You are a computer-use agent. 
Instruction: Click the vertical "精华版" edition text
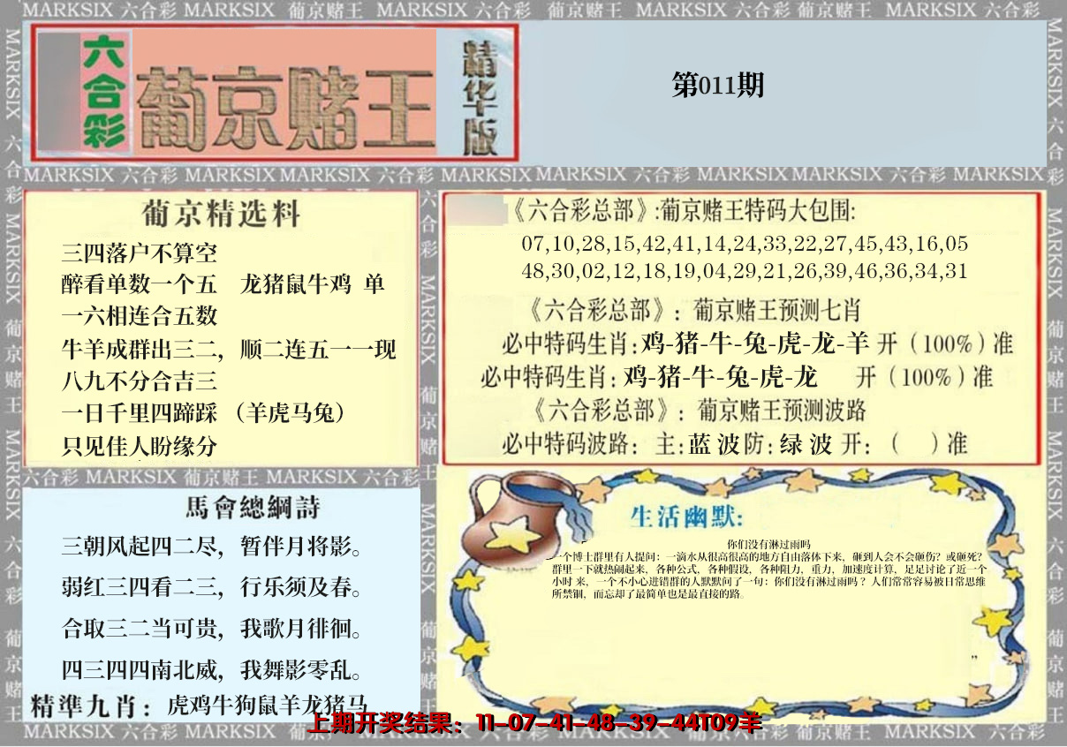tap(479, 97)
